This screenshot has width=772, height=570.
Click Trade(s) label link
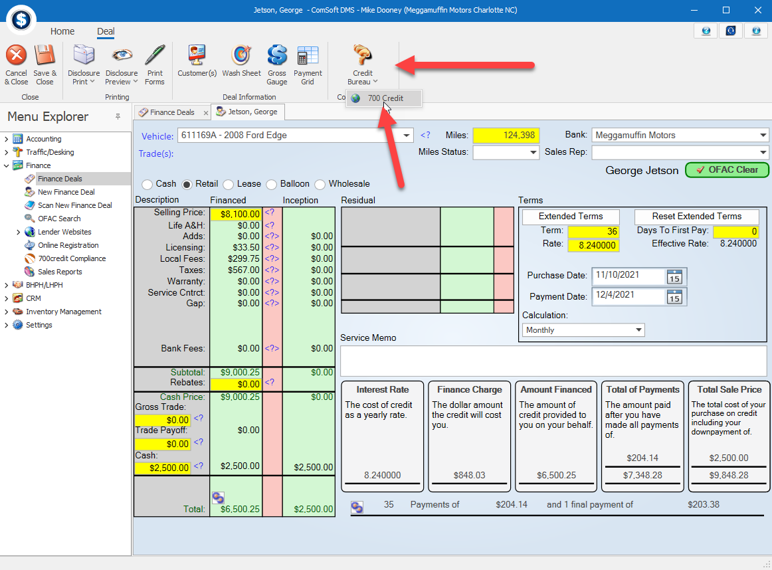point(156,153)
